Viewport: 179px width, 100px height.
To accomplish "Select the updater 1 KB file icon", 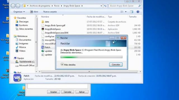I will 43,55.
